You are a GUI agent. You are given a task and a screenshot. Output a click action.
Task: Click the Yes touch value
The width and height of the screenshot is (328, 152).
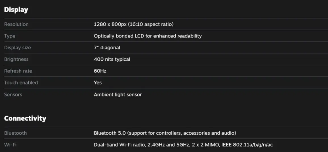point(98,83)
